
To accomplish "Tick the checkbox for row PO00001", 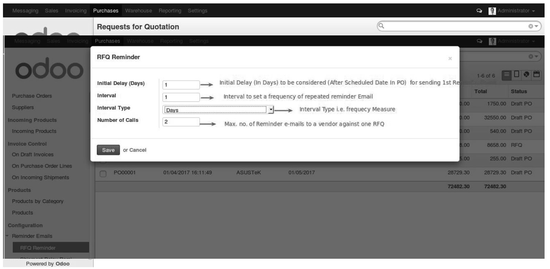I will 103,173.
